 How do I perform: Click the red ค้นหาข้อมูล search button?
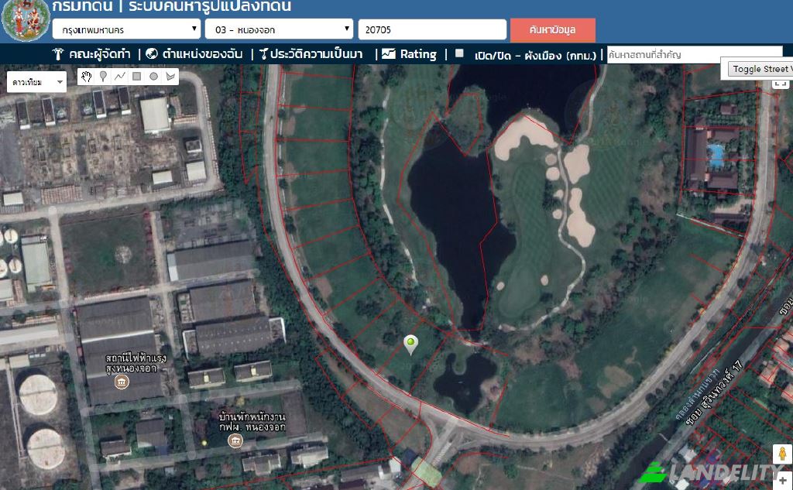(553, 30)
